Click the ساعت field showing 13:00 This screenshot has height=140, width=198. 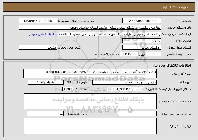coord(68,89)
